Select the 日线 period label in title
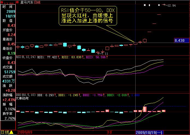Screen dimensions: 190x135 [37, 2]
